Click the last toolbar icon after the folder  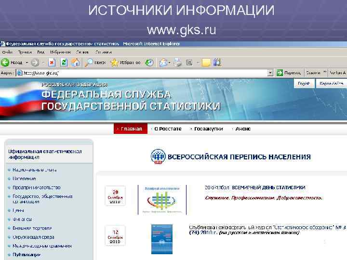[217, 63]
